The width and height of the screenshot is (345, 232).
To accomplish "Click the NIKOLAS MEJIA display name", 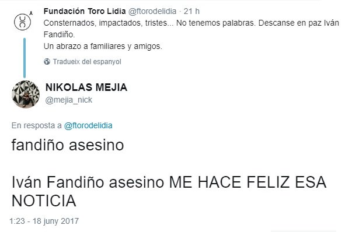I will coord(86,87).
